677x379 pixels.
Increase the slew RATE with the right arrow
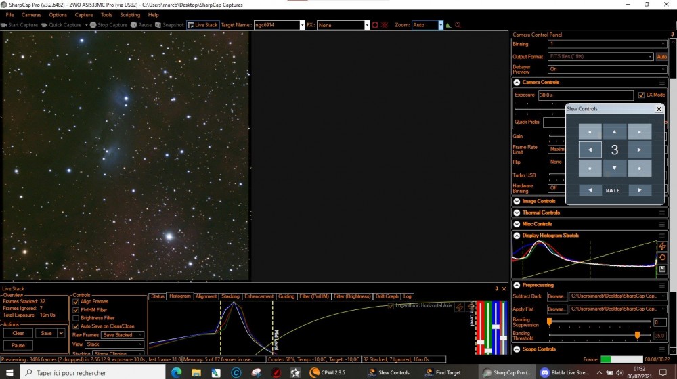pyautogui.click(x=640, y=190)
